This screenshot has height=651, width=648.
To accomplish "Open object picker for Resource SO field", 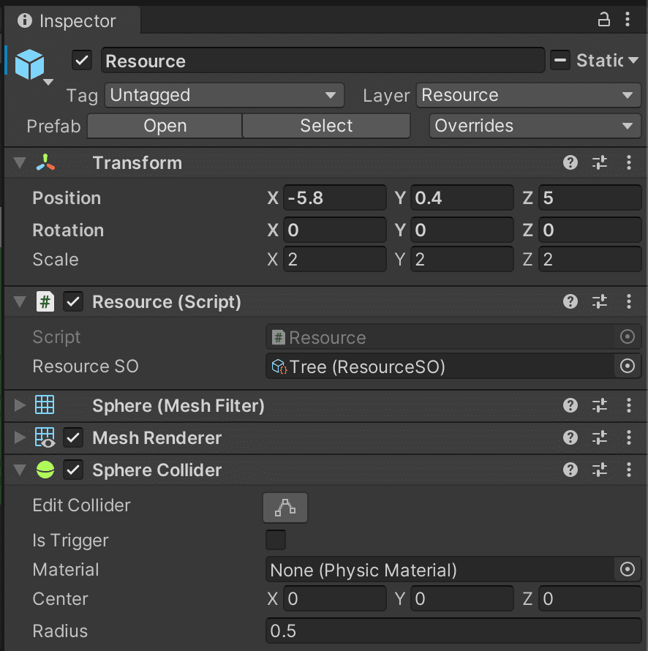I will 628,366.
